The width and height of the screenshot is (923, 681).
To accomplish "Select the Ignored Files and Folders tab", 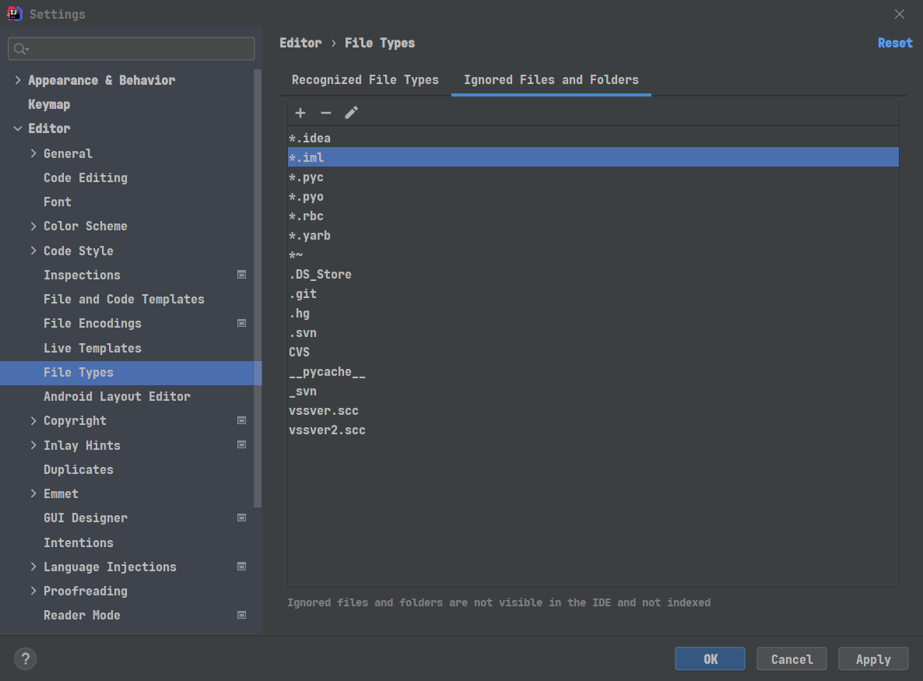I will tap(551, 80).
